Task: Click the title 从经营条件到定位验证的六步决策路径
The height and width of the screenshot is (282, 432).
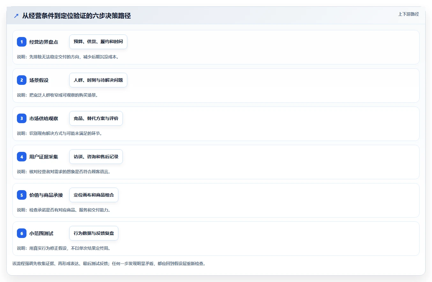Action: click(x=77, y=16)
